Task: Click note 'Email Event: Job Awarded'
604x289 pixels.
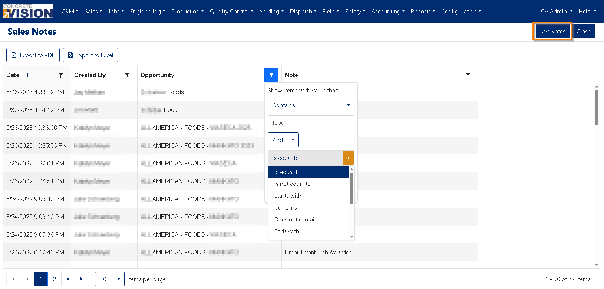Action: 319,252
